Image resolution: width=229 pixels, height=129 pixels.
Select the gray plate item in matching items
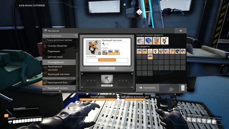[140, 40]
